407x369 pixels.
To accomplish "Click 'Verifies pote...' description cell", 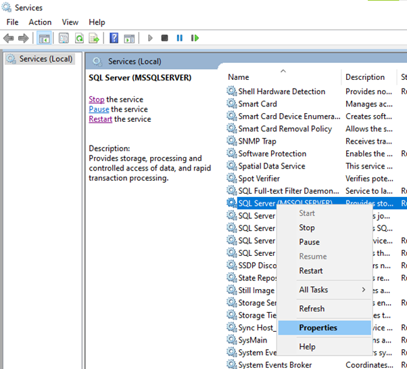I will point(369,179).
